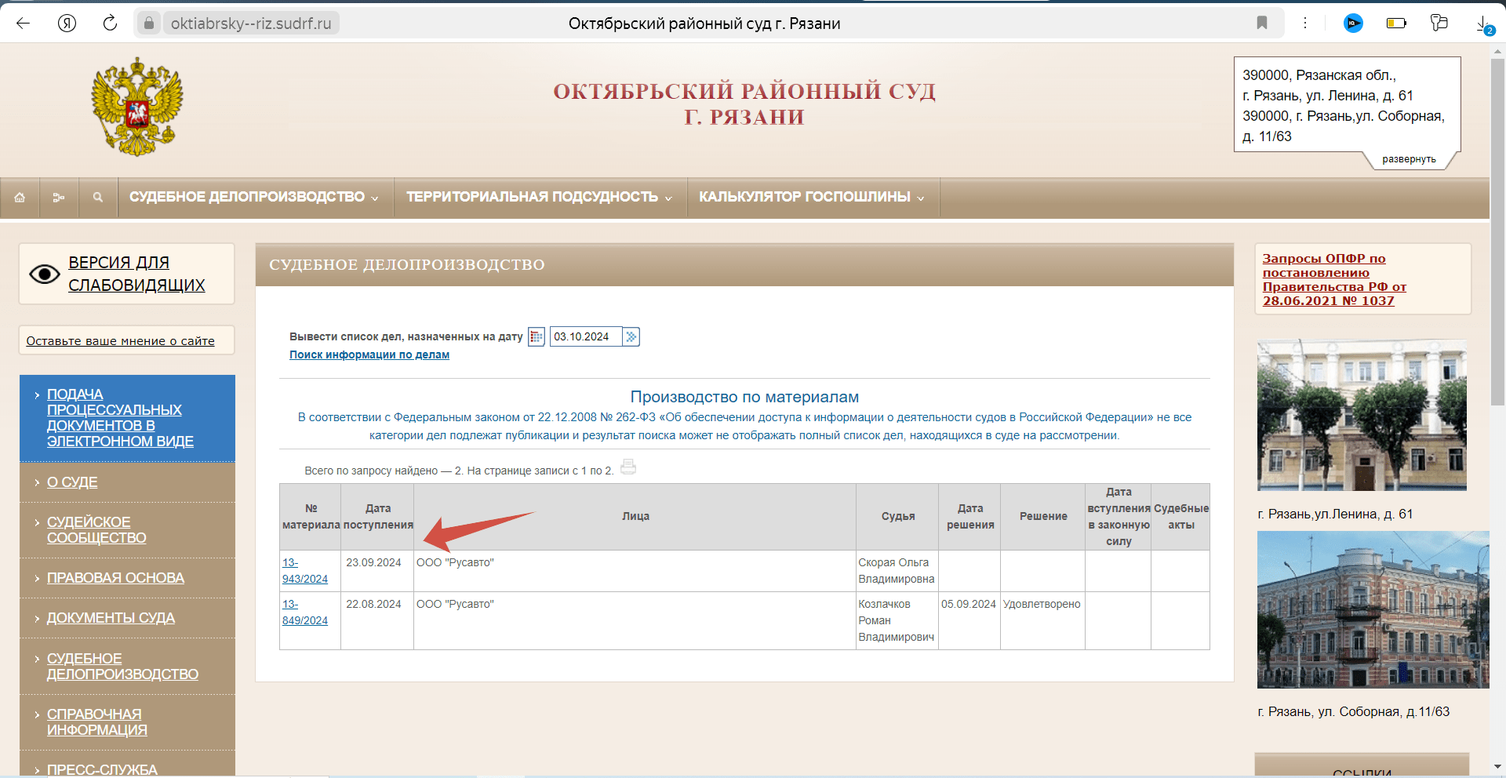Click the search magnifier in navigation bar
Image resolution: width=1506 pixels, height=778 pixels.
[98, 198]
